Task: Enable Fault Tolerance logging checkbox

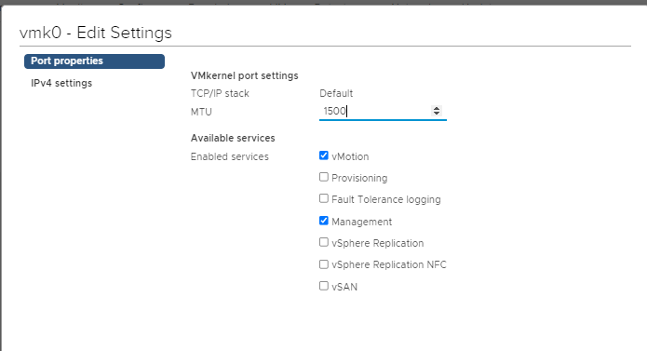Action: [324, 198]
